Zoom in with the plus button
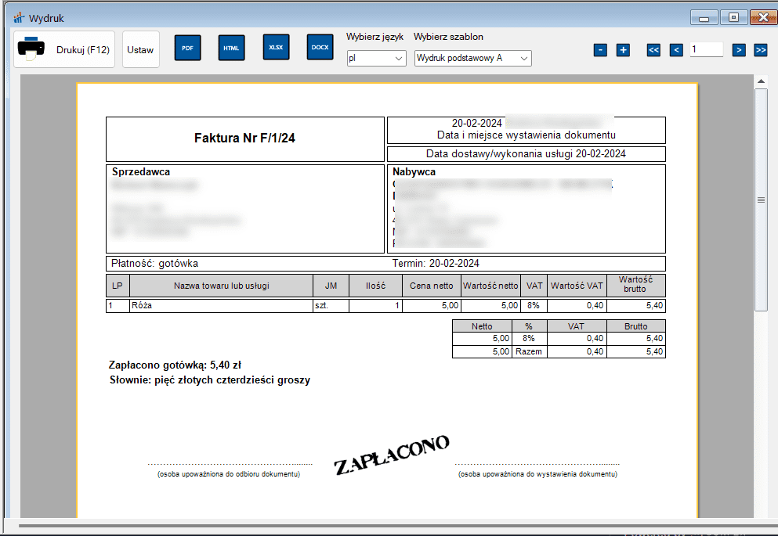778x536 pixels. (x=623, y=50)
